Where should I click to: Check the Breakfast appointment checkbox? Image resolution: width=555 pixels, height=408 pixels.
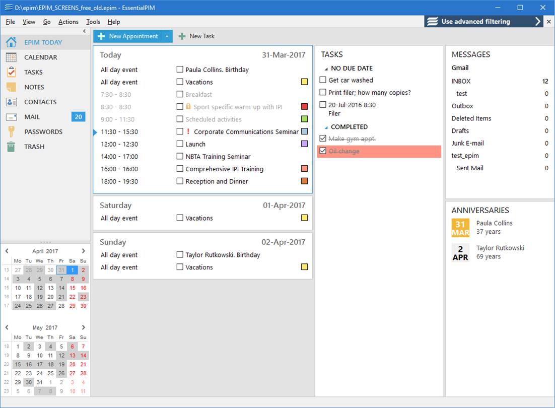click(180, 94)
